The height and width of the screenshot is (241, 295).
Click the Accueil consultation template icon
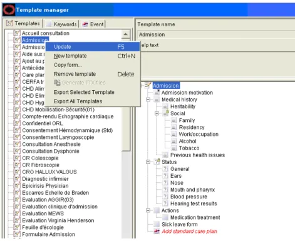tap(17, 33)
